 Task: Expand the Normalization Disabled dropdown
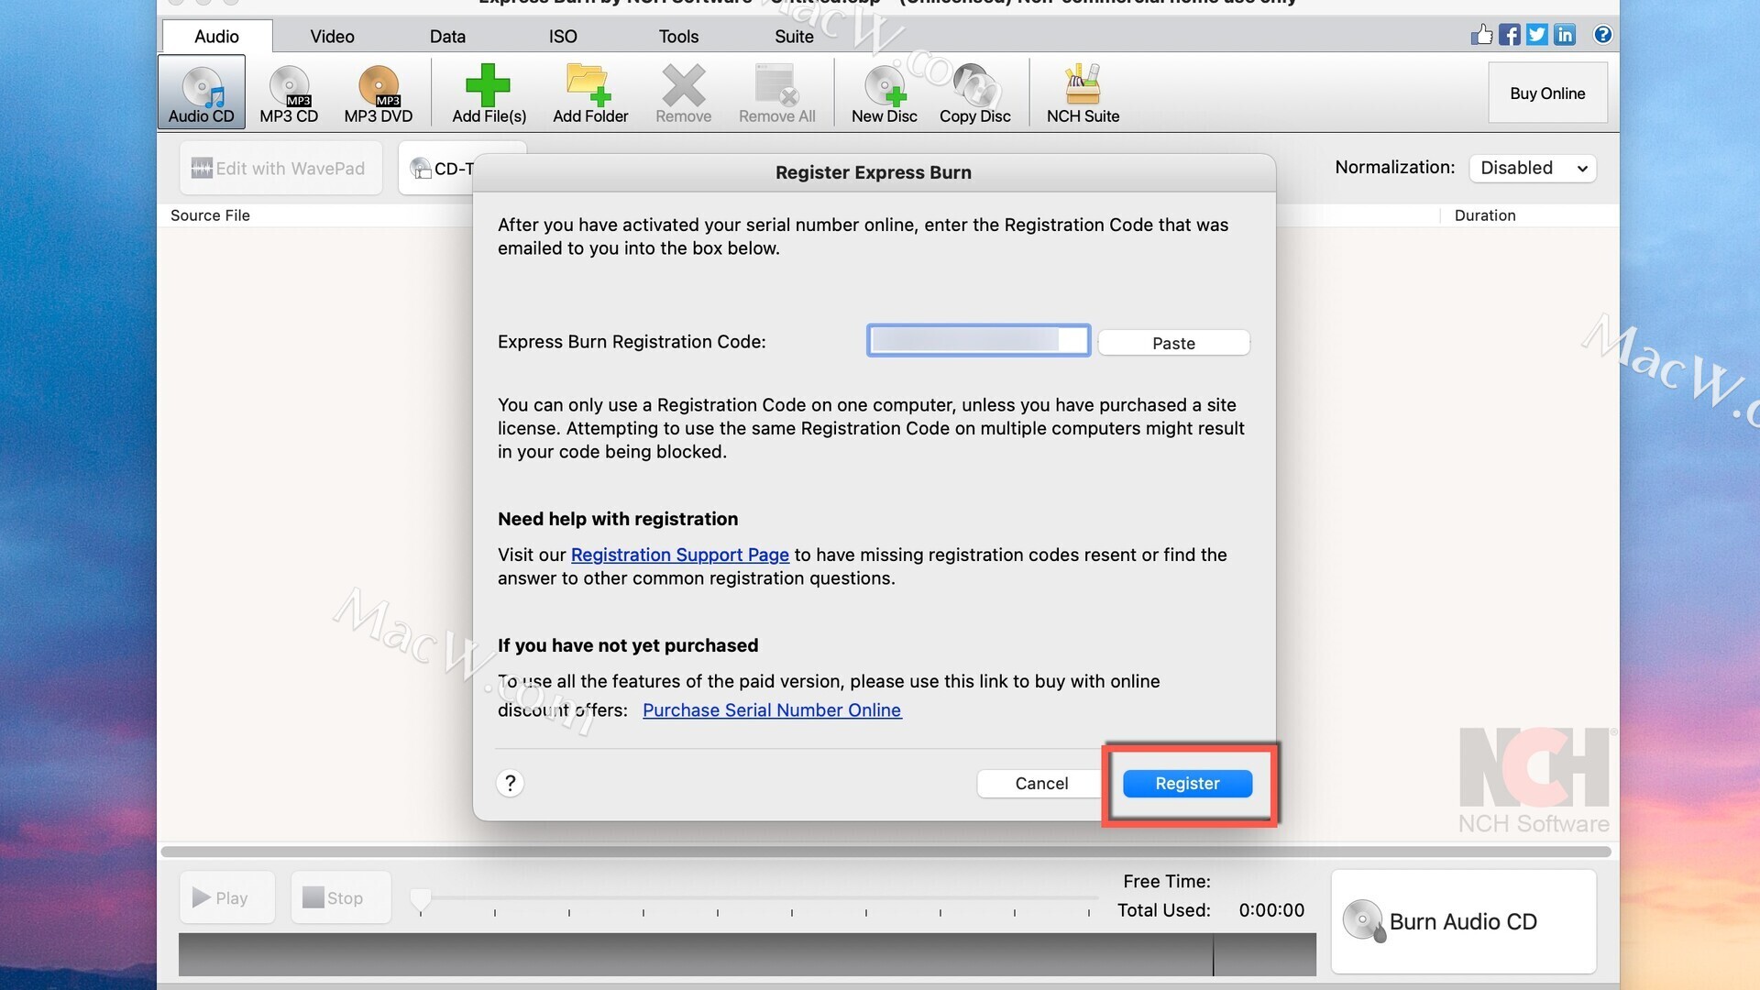[1533, 168]
